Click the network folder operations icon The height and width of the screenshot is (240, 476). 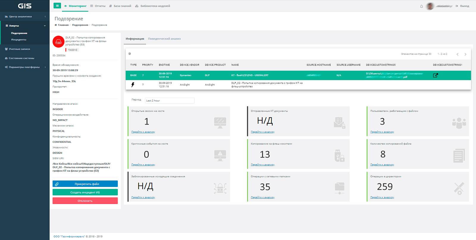tap(339, 188)
